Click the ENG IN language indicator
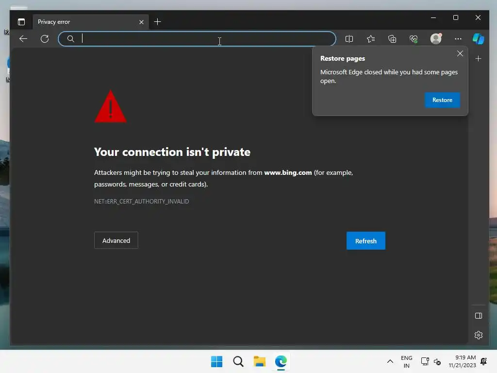 (x=406, y=361)
